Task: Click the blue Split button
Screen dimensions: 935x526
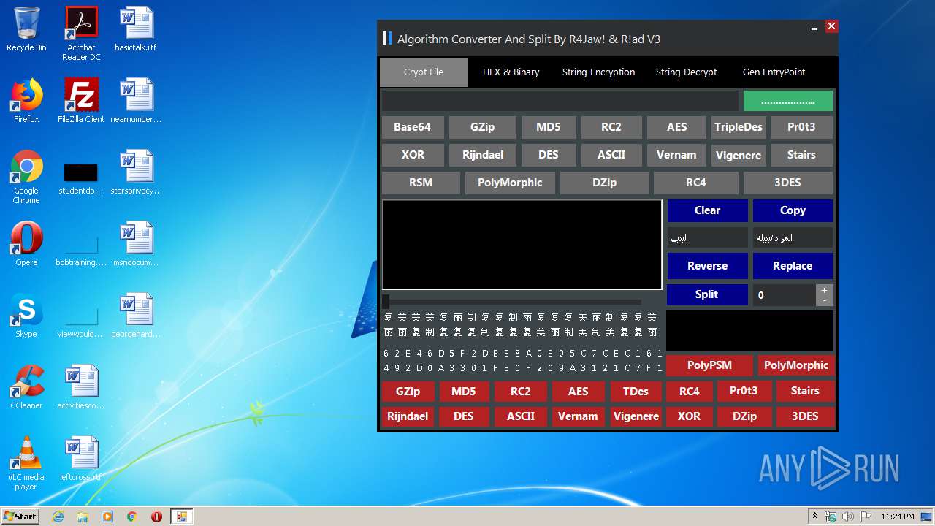Action: point(706,294)
